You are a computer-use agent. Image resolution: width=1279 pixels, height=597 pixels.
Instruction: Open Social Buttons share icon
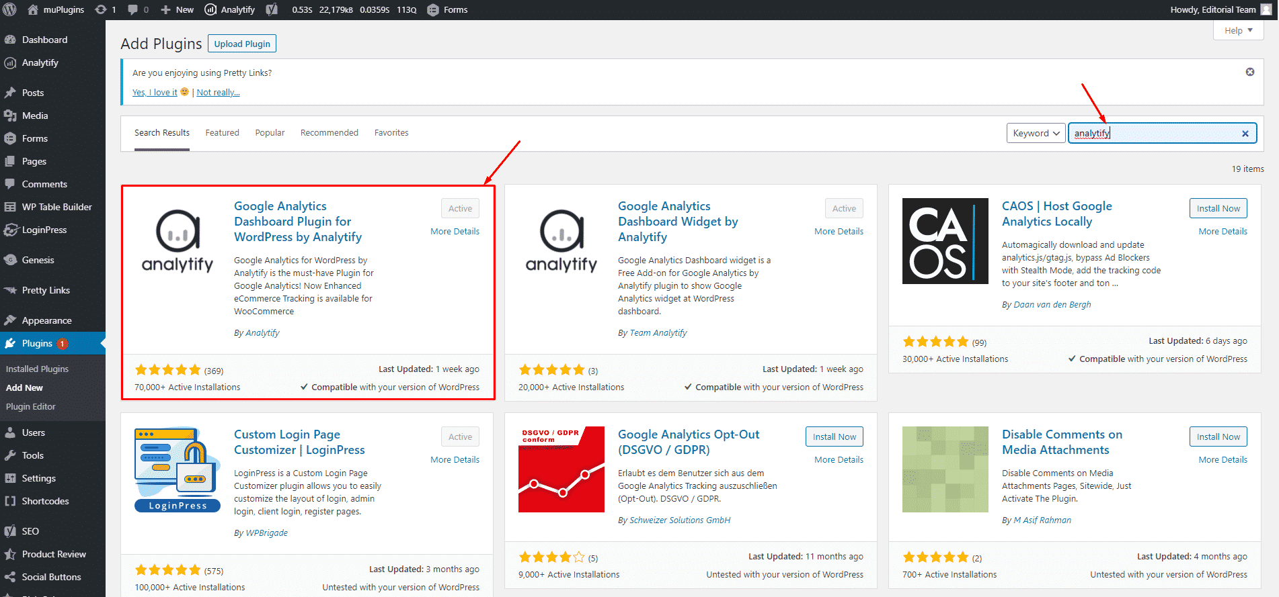pyautogui.click(x=10, y=577)
